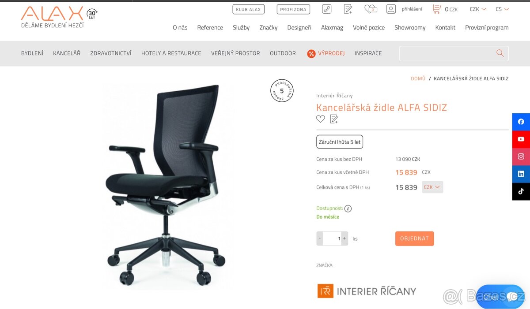Expand the CS language dropdown
This screenshot has width=530, height=309.
click(502, 9)
